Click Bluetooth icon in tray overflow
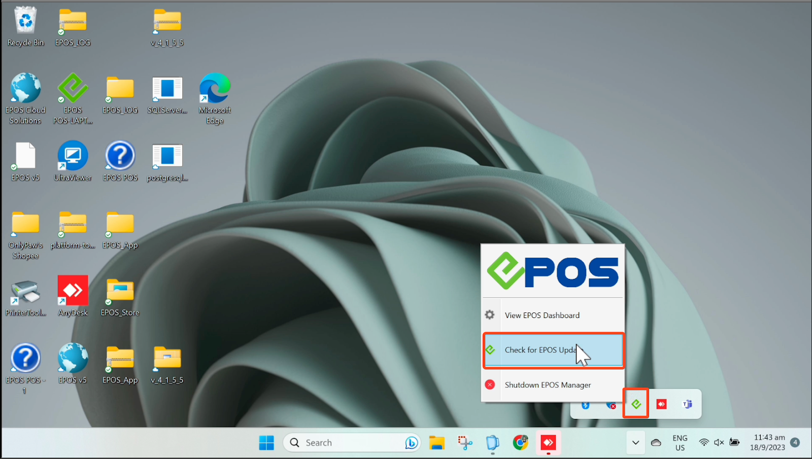Viewport: 812px width, 459px height. 585,406
